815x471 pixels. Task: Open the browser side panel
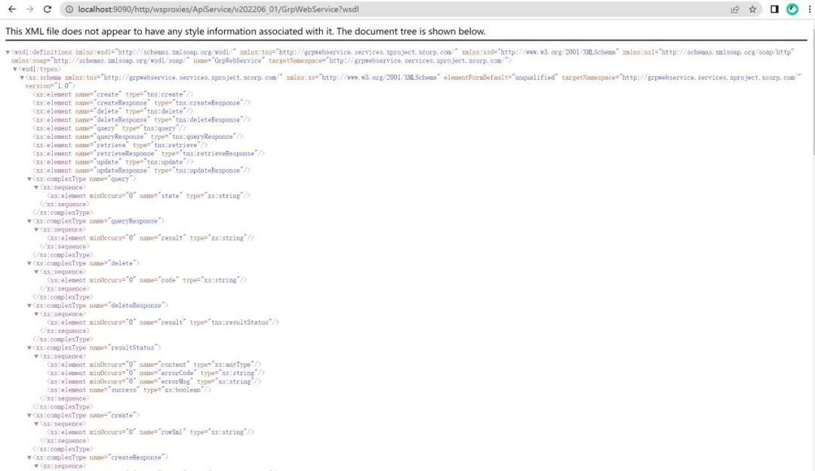point(774,9)
